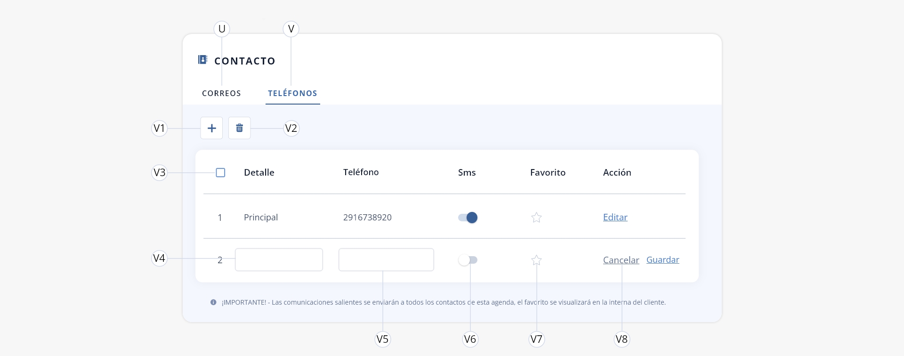Click the Detalle column header
904x356 pixels.
pyautogui.click(x=259, y=172)
